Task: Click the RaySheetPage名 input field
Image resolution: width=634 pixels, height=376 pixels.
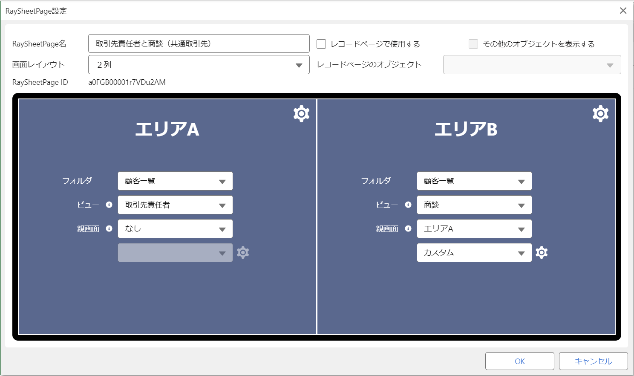Action: (199, 43)
